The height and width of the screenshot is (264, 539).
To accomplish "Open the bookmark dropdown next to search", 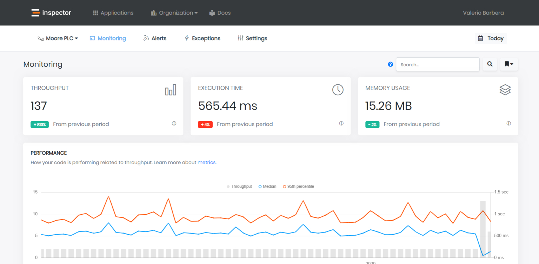I will pos(509,64).
